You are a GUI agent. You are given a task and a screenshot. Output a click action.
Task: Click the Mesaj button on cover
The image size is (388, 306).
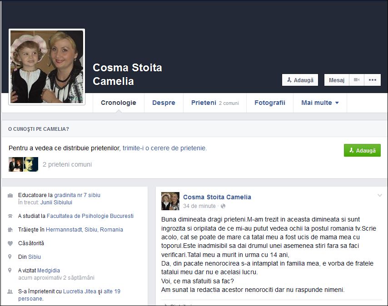coord(337,80)
